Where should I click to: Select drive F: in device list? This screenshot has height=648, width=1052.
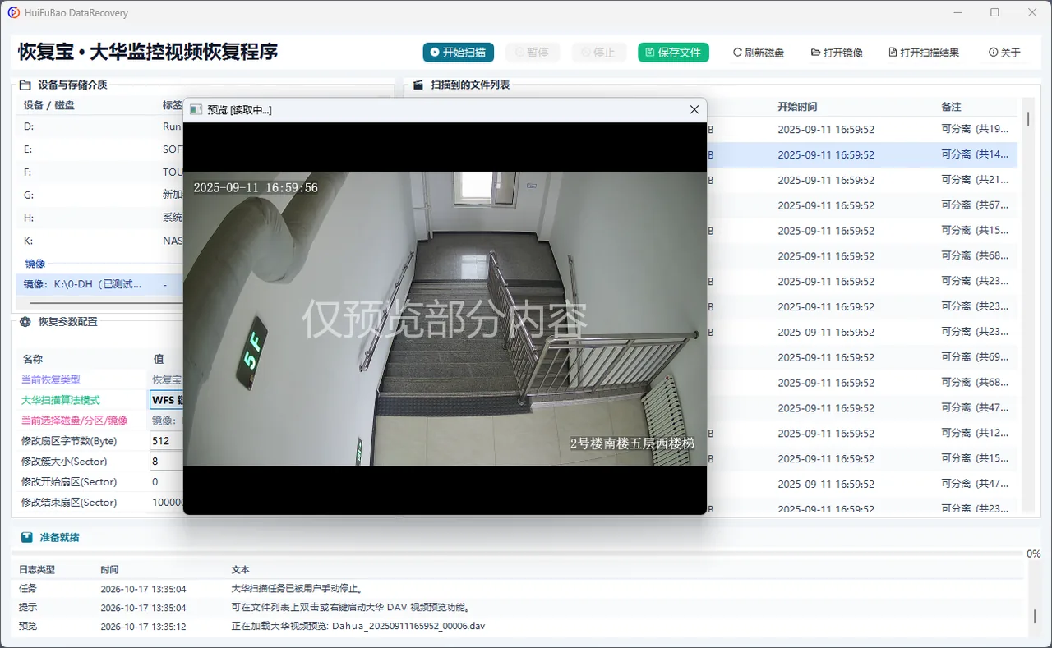tap(99, 172)
